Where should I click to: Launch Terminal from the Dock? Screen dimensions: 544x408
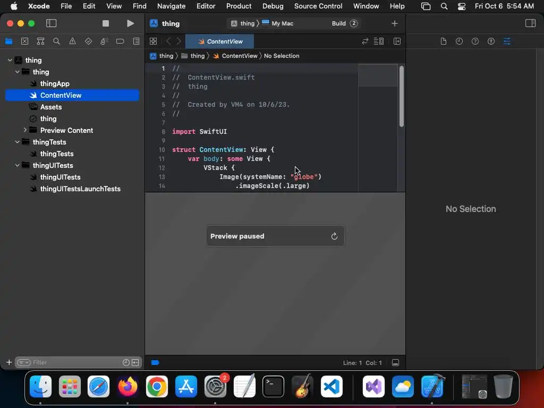273,386
